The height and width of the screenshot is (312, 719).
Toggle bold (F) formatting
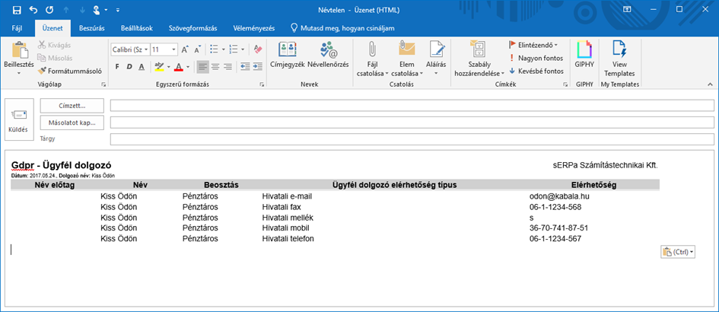click(x=117, y=67)
